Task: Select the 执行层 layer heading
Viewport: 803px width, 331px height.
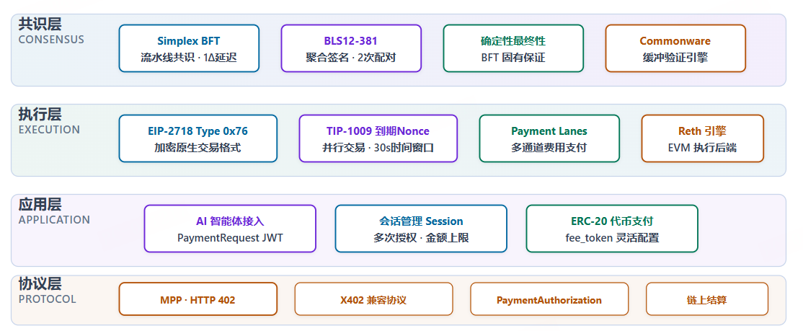Action: click(x=40, y=115)
